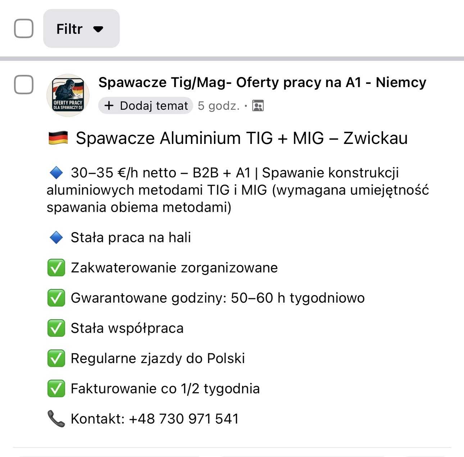464x457 pixels.
Task: Select the welding job post checkbox
Action: (24, 85)
